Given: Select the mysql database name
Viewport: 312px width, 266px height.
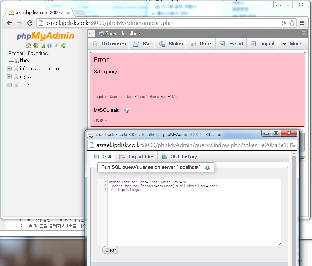Looking at the screenshot, I should tap(26, 77).
